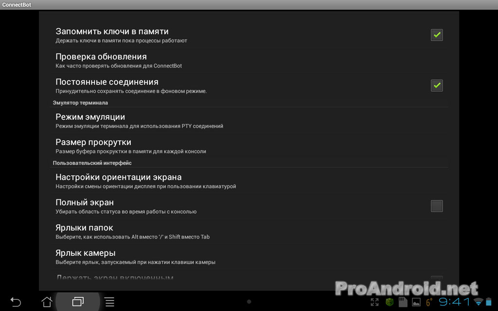
Task: Tap the SD card notification icon
Action: pos(403,302)
